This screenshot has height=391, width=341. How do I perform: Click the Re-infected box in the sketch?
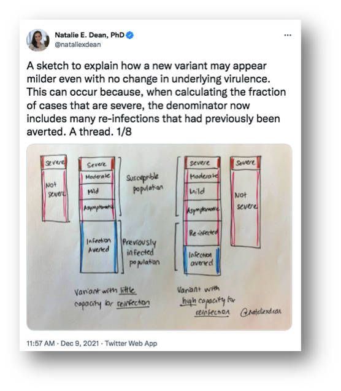coord(202,233)
